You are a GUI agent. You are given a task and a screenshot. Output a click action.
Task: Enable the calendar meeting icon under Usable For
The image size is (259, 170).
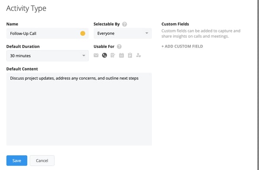coord(121,55)
